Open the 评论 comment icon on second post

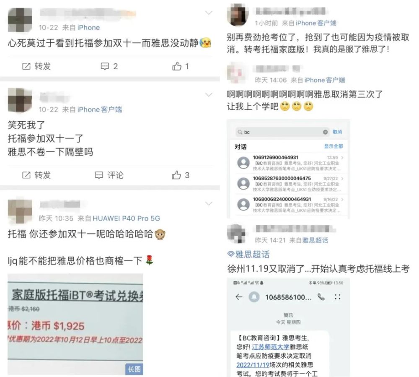click(x=99, y=175)
